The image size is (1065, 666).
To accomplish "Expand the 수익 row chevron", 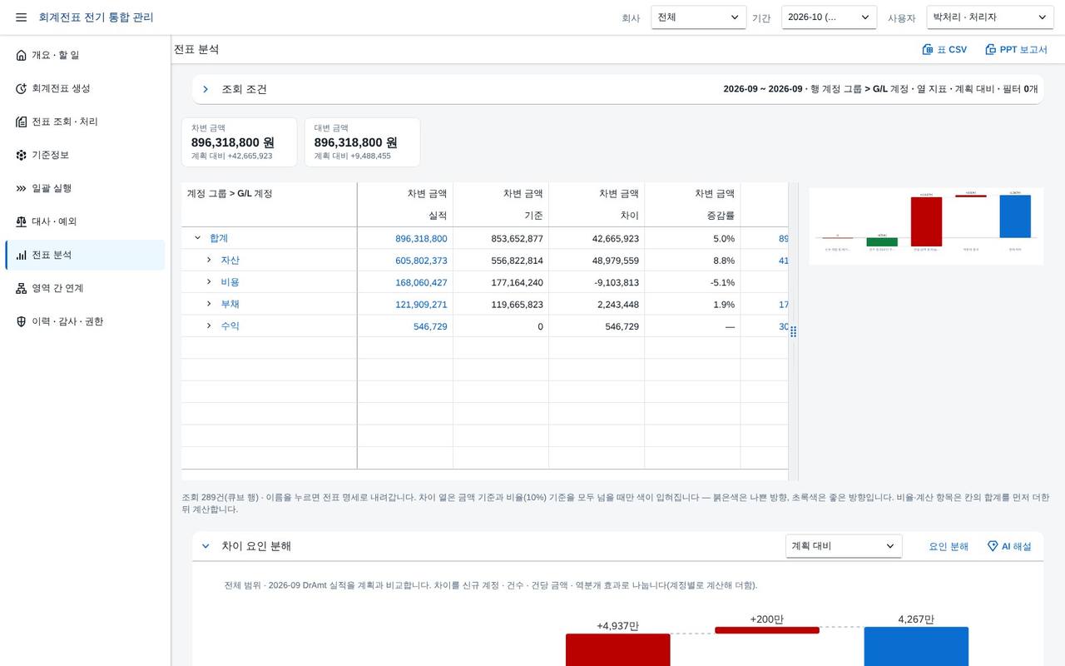I will pyautogui.click(x=209, y=326).
